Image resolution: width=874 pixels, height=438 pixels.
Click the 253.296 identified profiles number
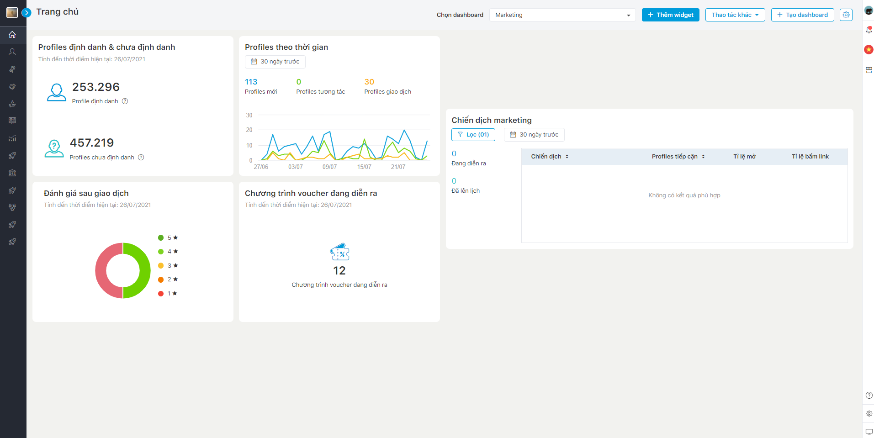[96, 87]
